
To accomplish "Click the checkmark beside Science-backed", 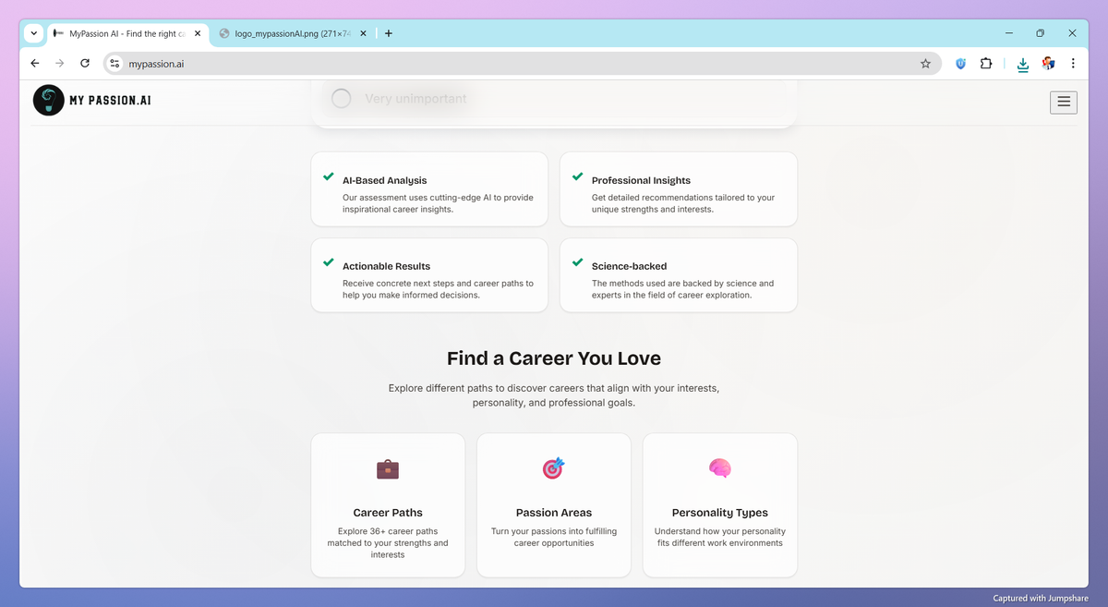I will pyautogui.click(x=577, y=261).
